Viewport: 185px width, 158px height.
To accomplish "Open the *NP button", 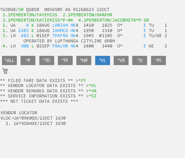I will tap(84, 61).
